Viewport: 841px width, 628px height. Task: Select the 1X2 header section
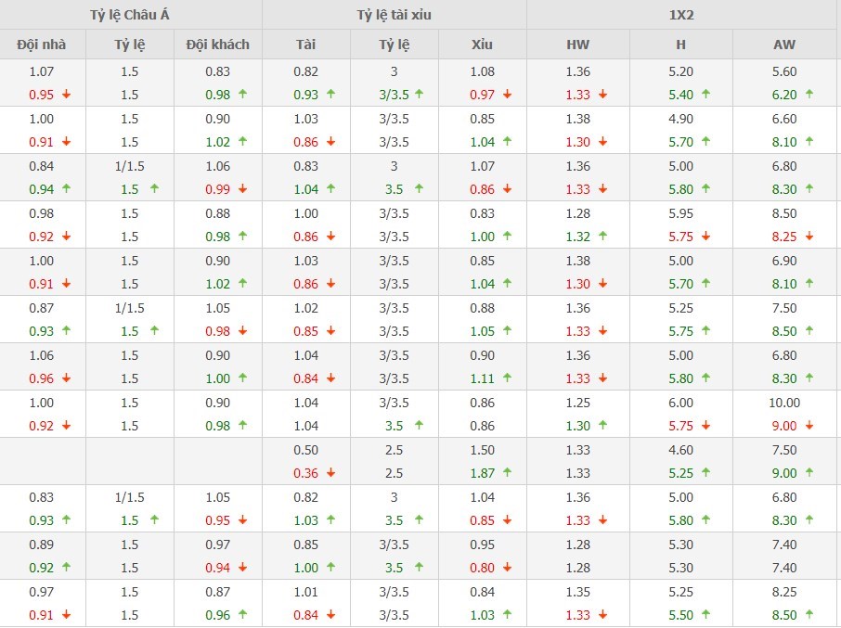click(x=683, y=15)
